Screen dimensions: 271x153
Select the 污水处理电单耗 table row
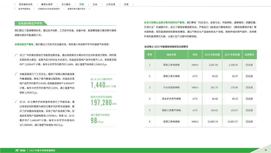(x=171, y=88)
